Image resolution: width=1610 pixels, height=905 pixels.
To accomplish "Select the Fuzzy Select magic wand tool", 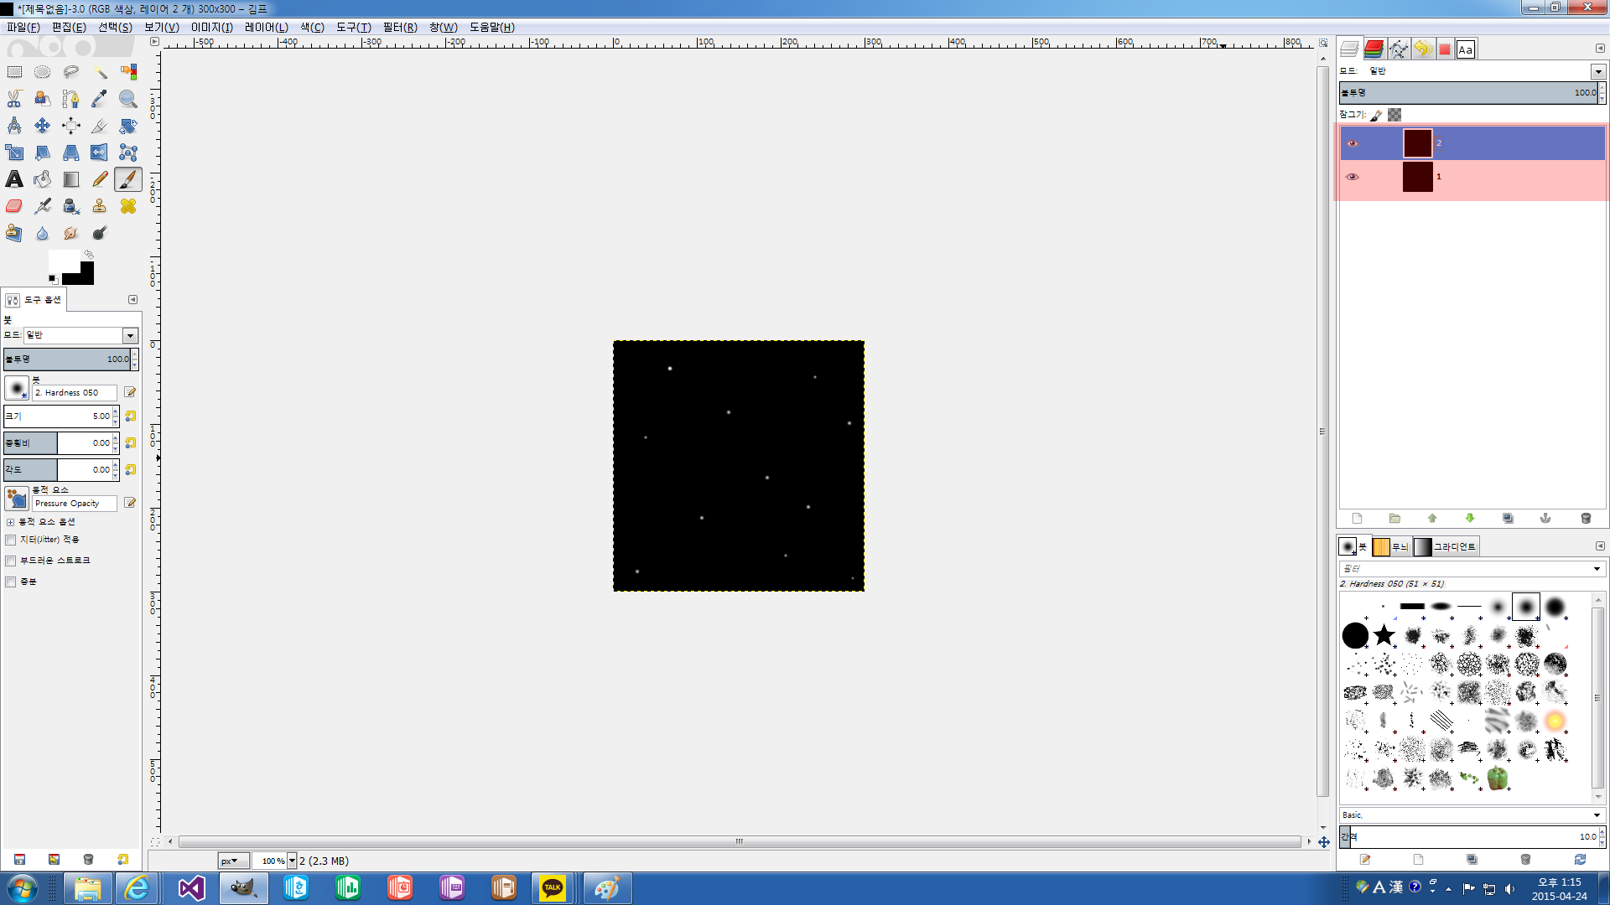I will 100,72.
